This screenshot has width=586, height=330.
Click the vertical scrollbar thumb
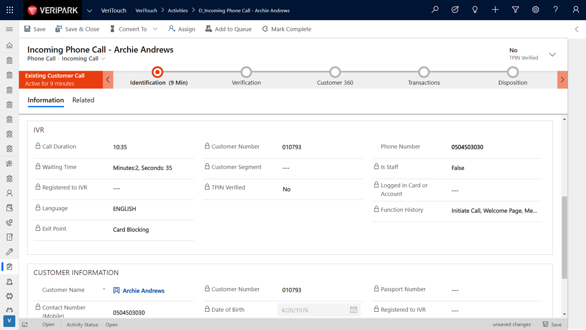coord(564,237)
